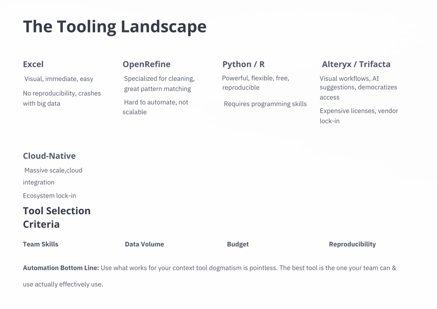
Task: Click the 'Excel' heading
Action: tap(33, 64)
